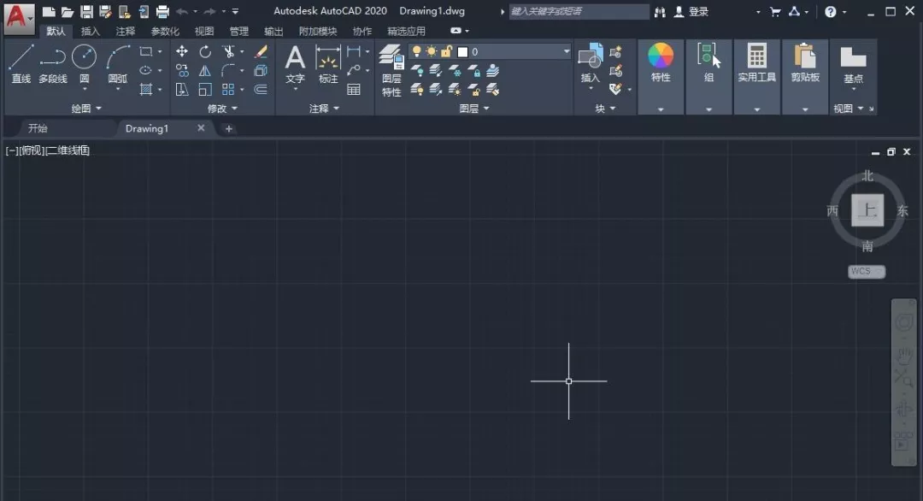Click the layer Unlock tool icon

473,90
